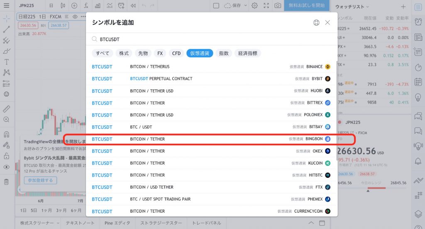Open the トレードパネル tab

207,223
